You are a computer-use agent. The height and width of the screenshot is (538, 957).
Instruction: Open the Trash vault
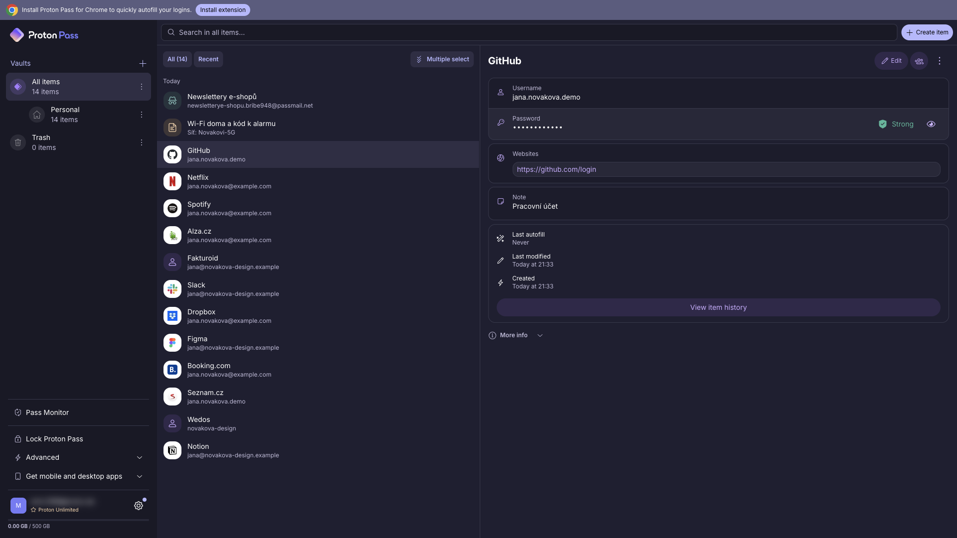(x=78, y=142)
